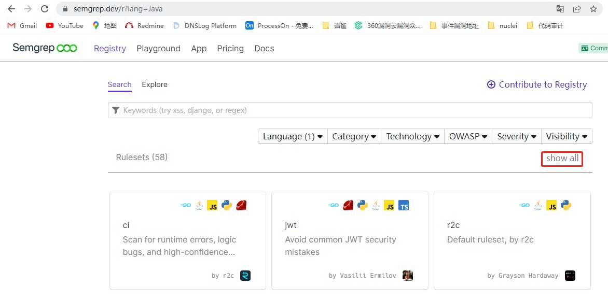
Task: Click the Java icon on the ci card
Action: [x=199, y=205]
